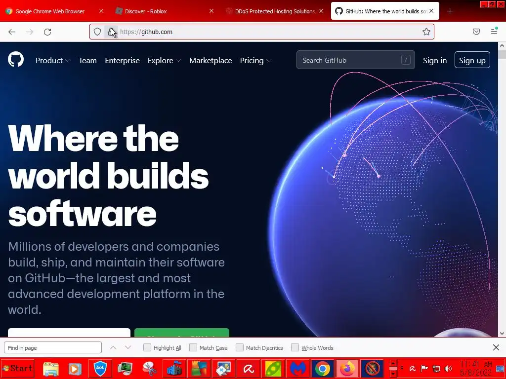The width and height of the screenshot is (506, 379).
Task: Switch to Google Chrome in taskbar
Action: [x=322, y=368]
